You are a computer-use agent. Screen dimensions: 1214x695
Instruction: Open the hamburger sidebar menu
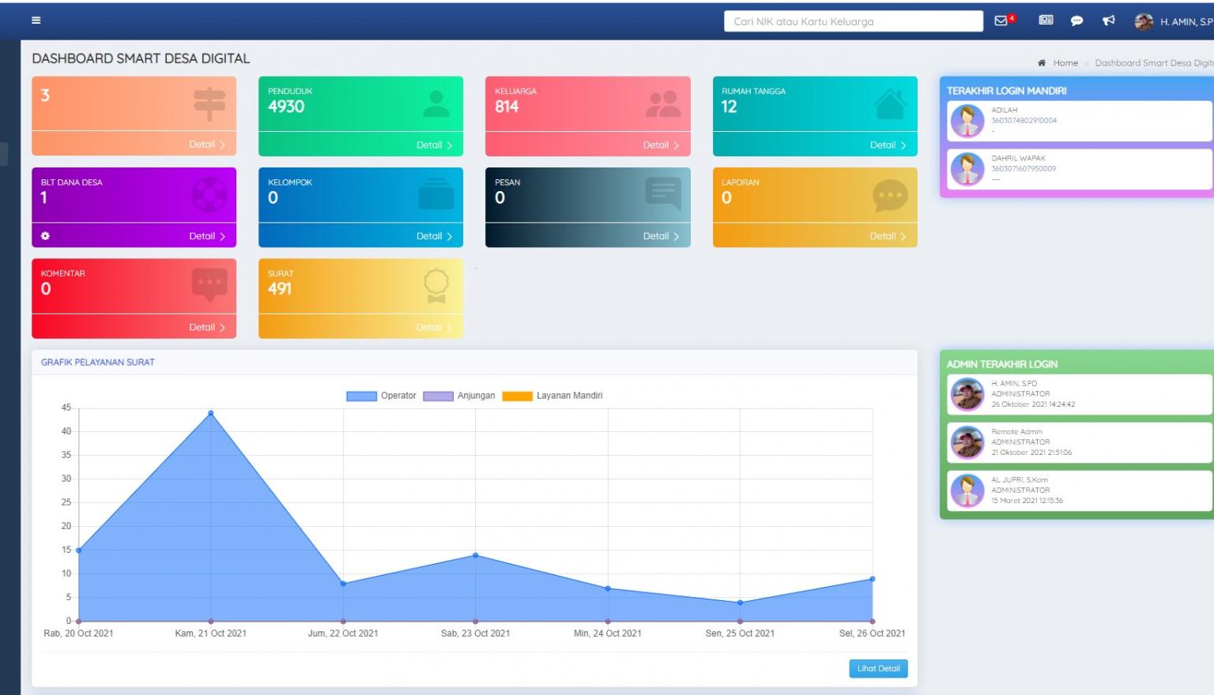36,21
